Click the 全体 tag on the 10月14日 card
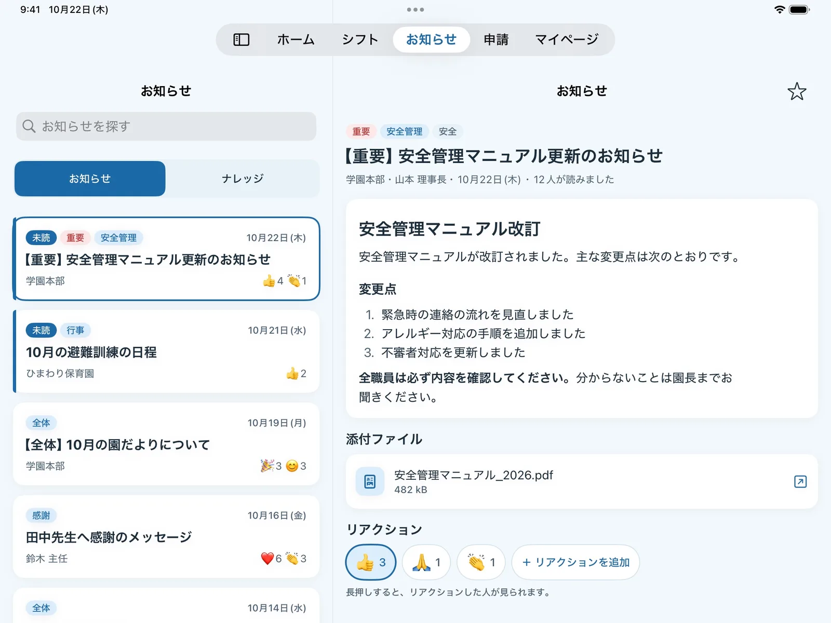This screenshot has height=623, width=831. point(41,608)
